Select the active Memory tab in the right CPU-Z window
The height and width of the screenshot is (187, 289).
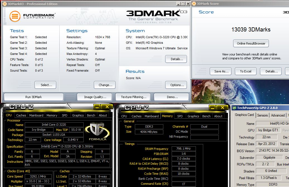(x=167, y=116)
